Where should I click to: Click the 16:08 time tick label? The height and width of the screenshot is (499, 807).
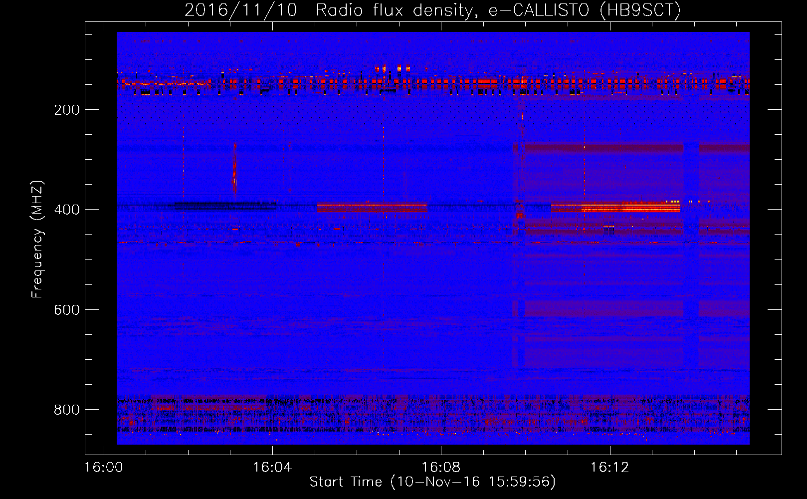pyautogui.click(x=441, y=468)
